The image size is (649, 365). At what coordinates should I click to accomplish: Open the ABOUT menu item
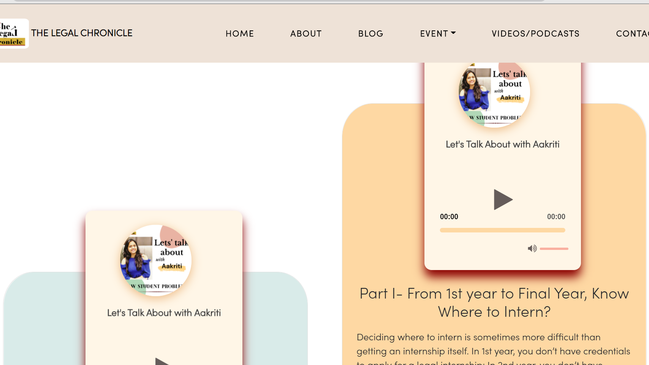[306, 33]
